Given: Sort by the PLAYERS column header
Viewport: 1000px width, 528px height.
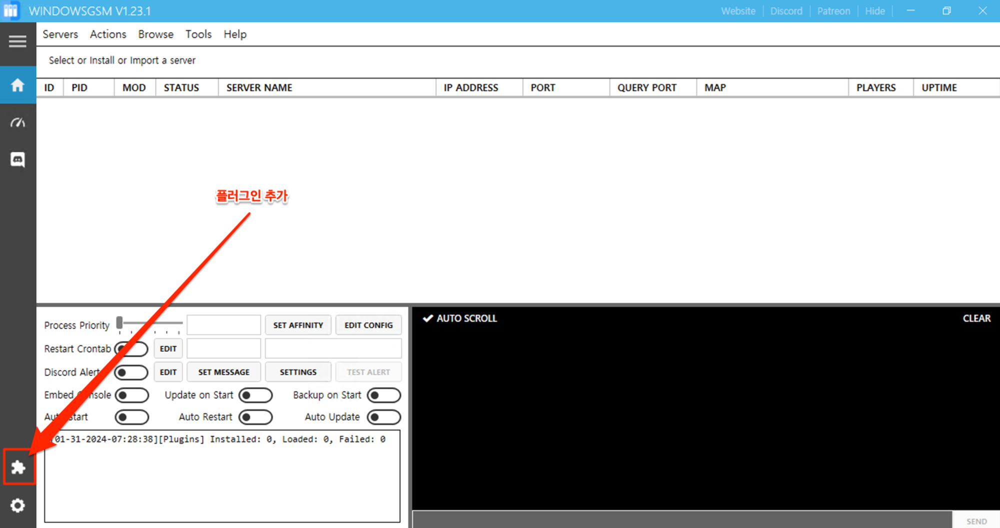Looking at the screenshot, I should 880,88.
